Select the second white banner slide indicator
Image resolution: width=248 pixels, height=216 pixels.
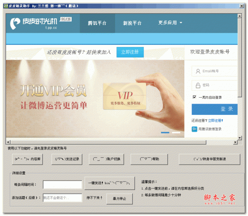click(x=176, y=133)
